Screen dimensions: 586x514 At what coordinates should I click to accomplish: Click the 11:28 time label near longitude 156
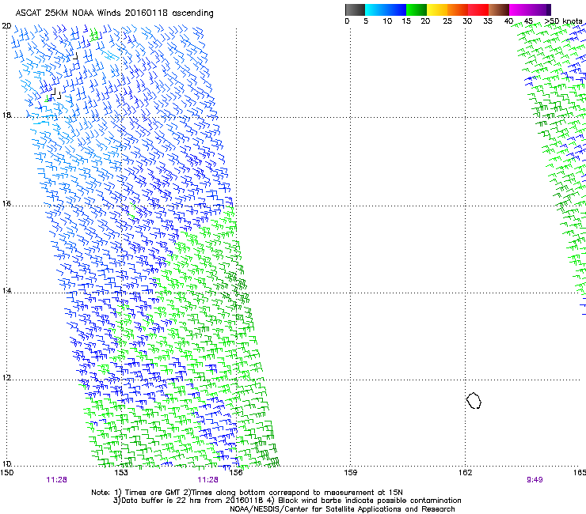pos(207,480)
